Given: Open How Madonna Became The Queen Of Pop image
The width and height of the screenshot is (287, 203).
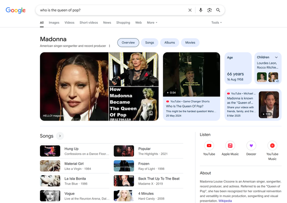Looking at the screenshot, I should point(134,104).
